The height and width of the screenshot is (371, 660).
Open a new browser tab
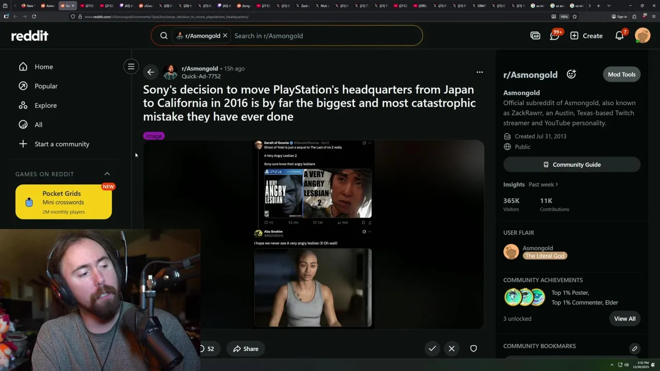pyautogui.click(x=598, y=6)
